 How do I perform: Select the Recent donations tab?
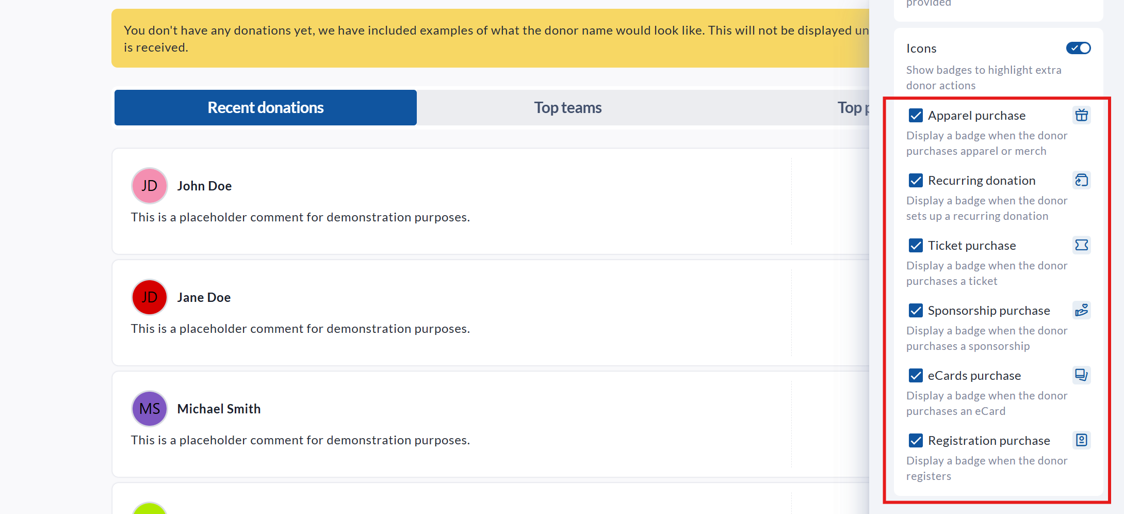point(265,108)
